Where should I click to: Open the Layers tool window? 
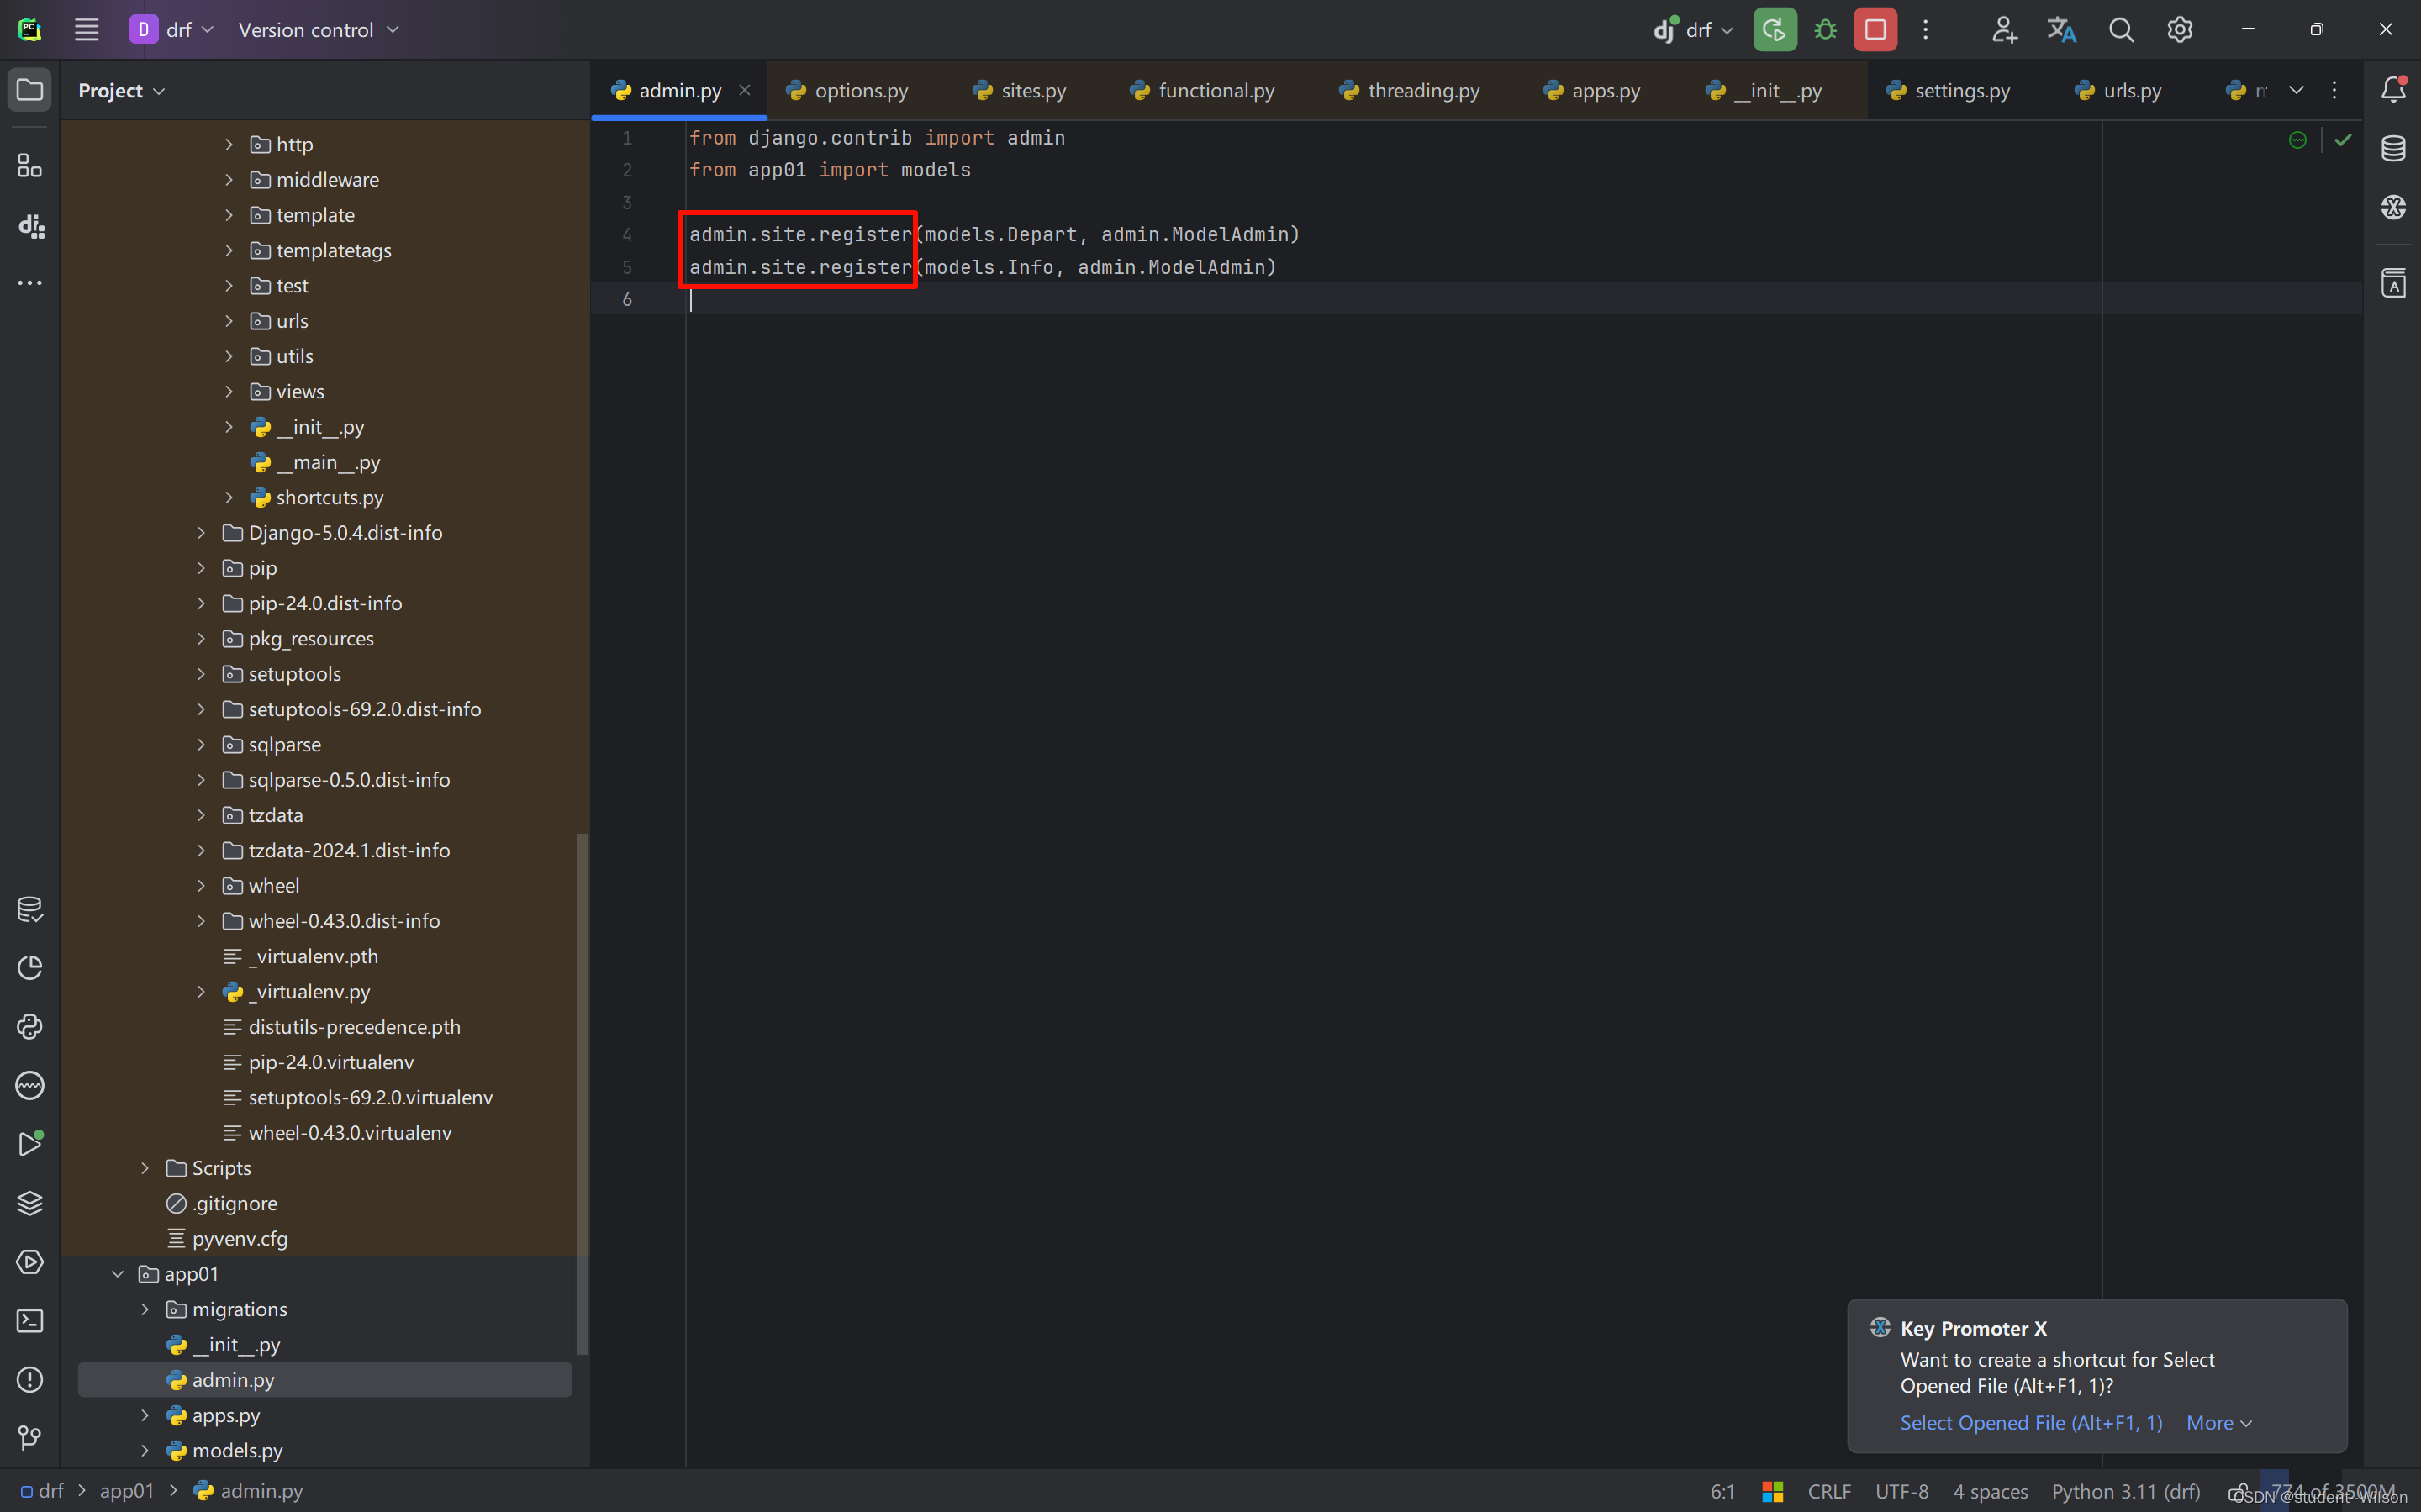(x=30, y=1203)
